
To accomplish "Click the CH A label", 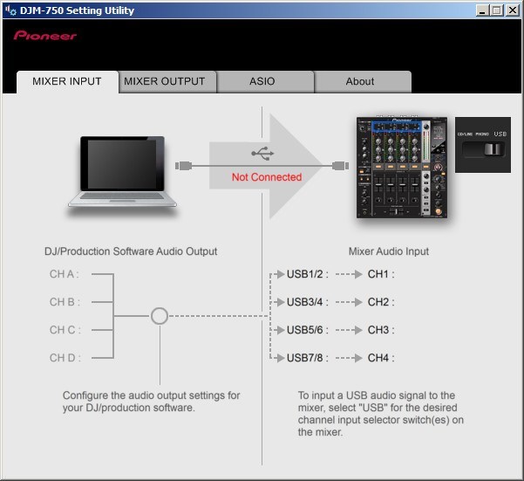I will [65, 274].
